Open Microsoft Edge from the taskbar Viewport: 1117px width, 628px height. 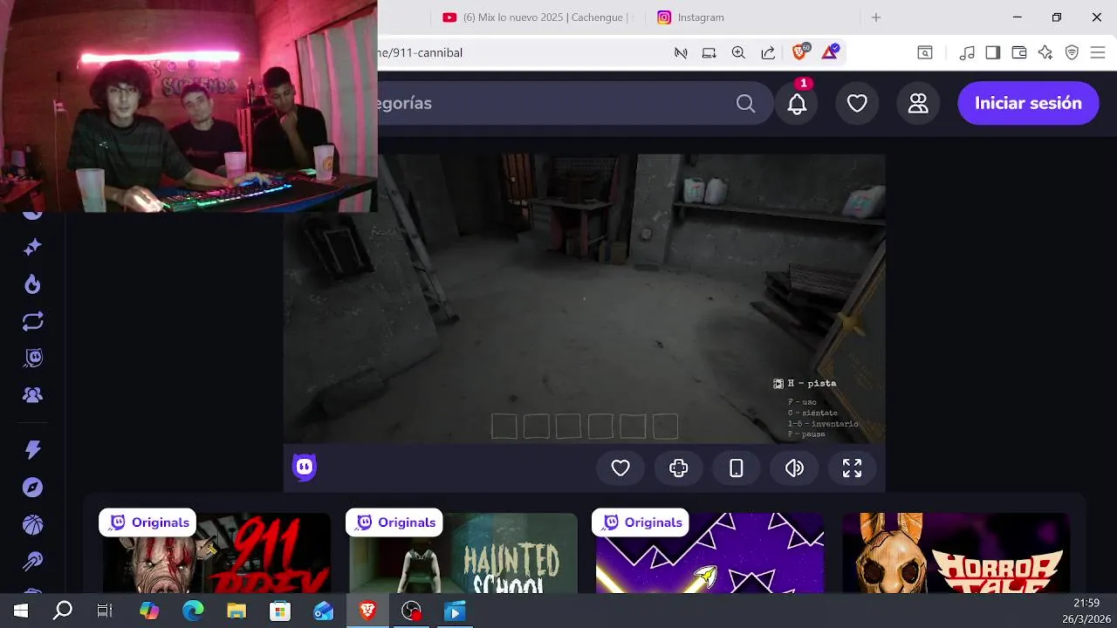[x=193, y=611]
